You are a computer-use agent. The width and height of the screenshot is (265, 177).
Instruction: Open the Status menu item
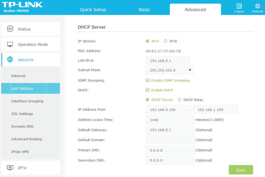coord(31,29)
